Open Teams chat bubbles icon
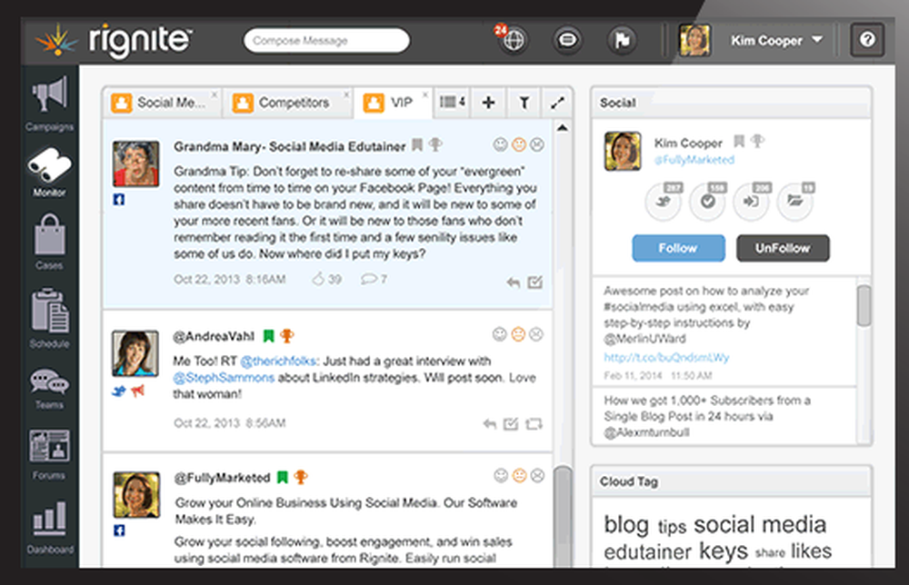Image resolution: width=909 pixels, height=585 pixels. (x=49, y=382)
